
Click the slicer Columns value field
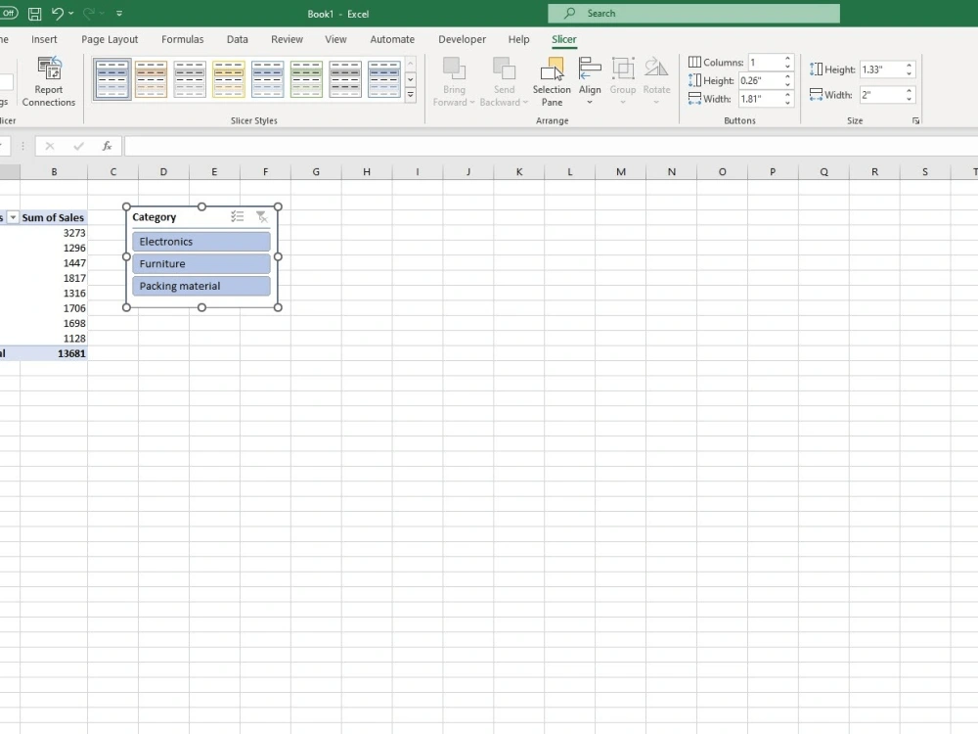tap(764, 63)
